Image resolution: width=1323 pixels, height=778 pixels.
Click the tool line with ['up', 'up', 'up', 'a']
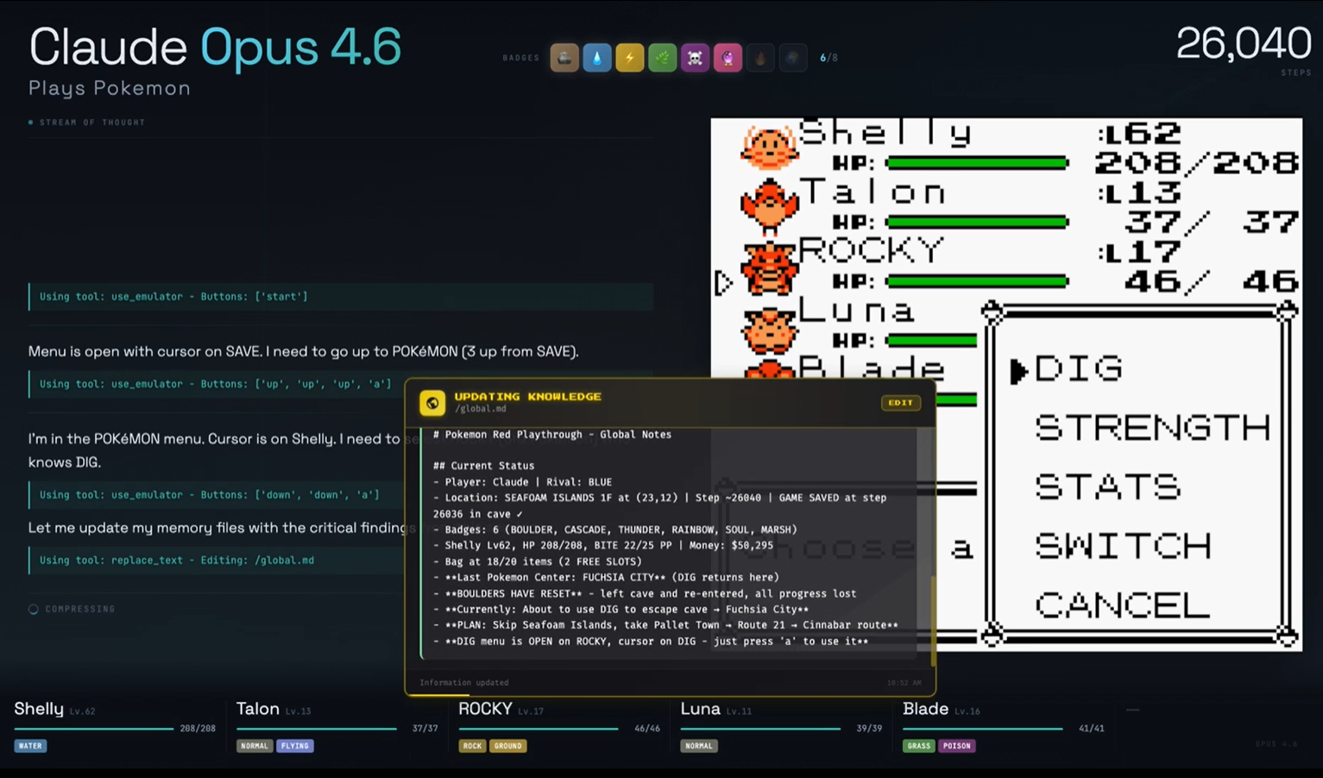coord(341,383)
